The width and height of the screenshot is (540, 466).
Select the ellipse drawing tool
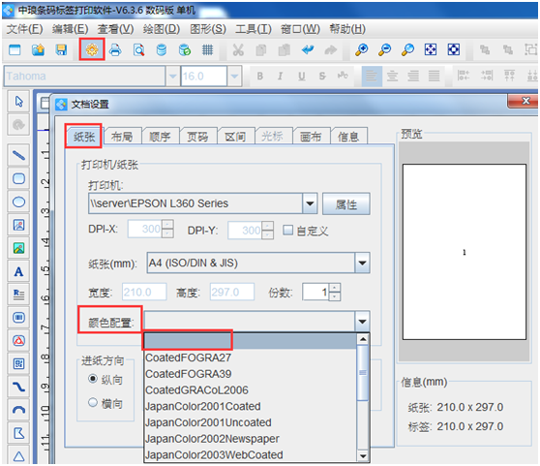click(18, 202)
